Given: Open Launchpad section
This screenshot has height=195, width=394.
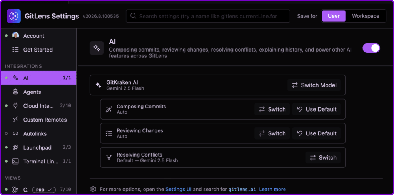Looking at the screenshot, I should 39,148.
